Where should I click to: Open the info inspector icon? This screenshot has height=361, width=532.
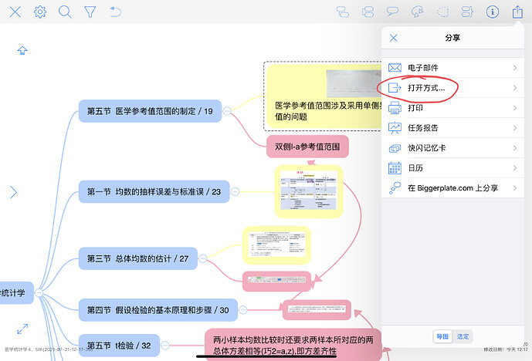[493, 12]
